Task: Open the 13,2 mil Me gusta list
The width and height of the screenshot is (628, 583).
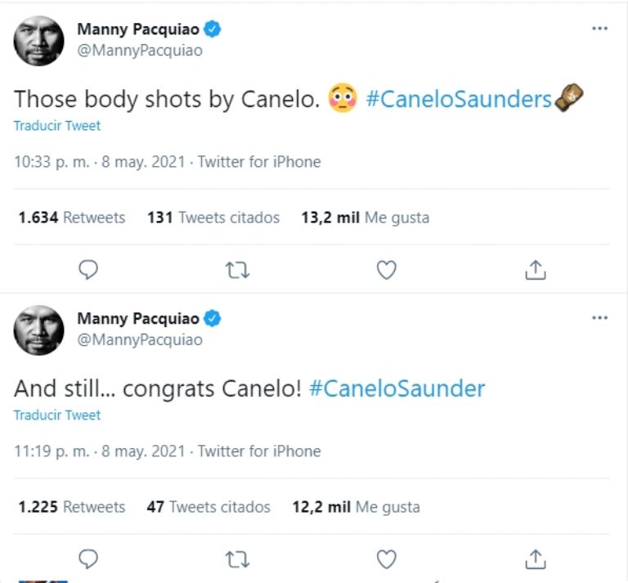Action: tap(365, 218)
